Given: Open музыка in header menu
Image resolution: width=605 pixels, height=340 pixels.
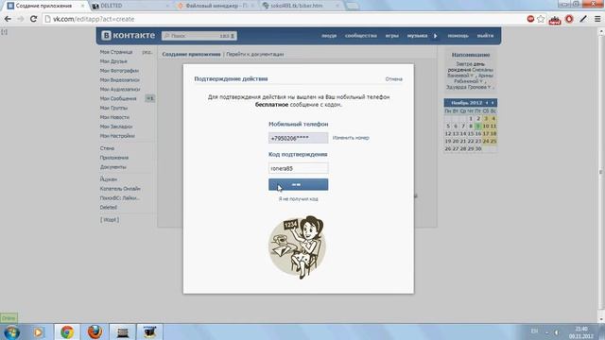Looking at the screenshot, I should click(x=417, y=36).
